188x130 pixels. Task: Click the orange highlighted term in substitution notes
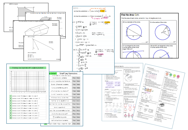pyautogui.click(x=102, y=11)
